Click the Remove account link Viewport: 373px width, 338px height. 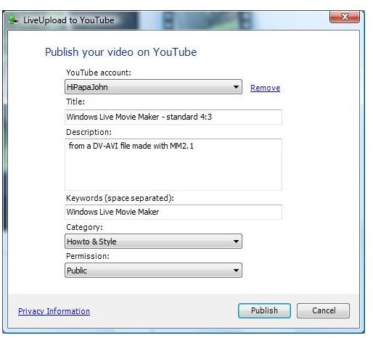[x=265, y=88]
